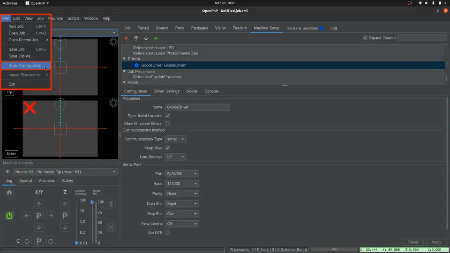Switch to the Feeders tab
450x253 pixels.
[240, 28]
